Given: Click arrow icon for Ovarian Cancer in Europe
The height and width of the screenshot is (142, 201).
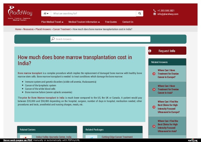Looking at the screenshot, I should tap(154, 74).
